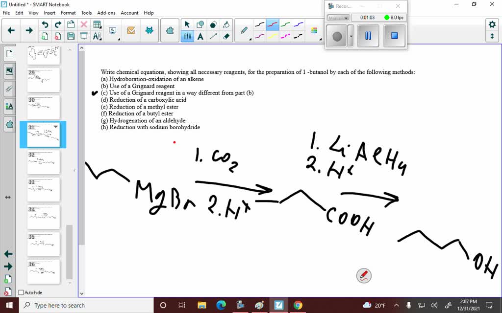Pause the screen recording
Image resolution: width=502 pixels, height=313 pixels.
(x=368, y=36)
